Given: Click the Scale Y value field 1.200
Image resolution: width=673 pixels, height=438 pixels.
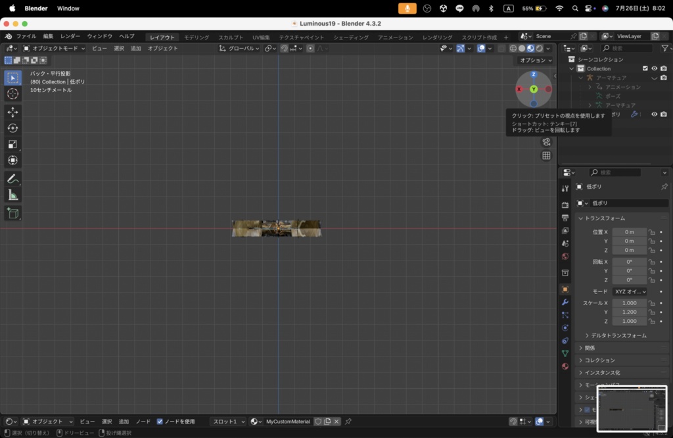Looking at the screenshot, I should [629, 312].
